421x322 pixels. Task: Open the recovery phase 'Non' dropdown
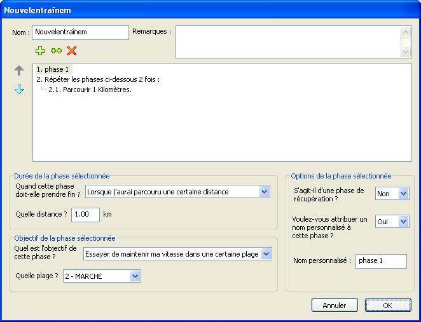click(x=392, y=194)
